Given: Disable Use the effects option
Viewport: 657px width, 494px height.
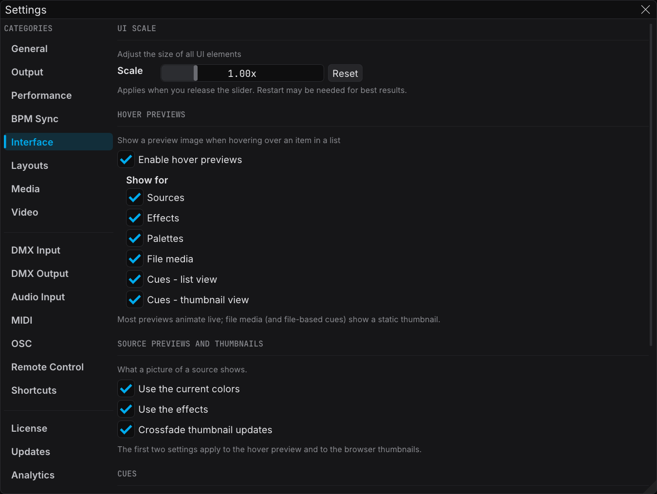Looking at the screenshot, I should pyautogui.click(x=126, y=409).
